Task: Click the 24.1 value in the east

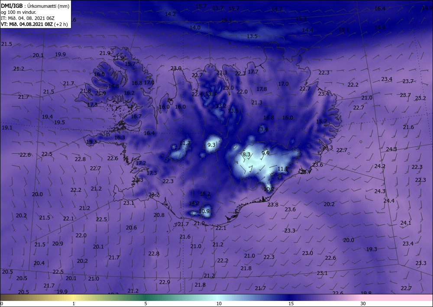Action: click(x=406, y=223)
